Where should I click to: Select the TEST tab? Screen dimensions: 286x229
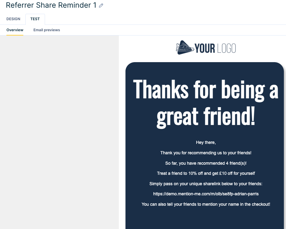pos(35,19)
